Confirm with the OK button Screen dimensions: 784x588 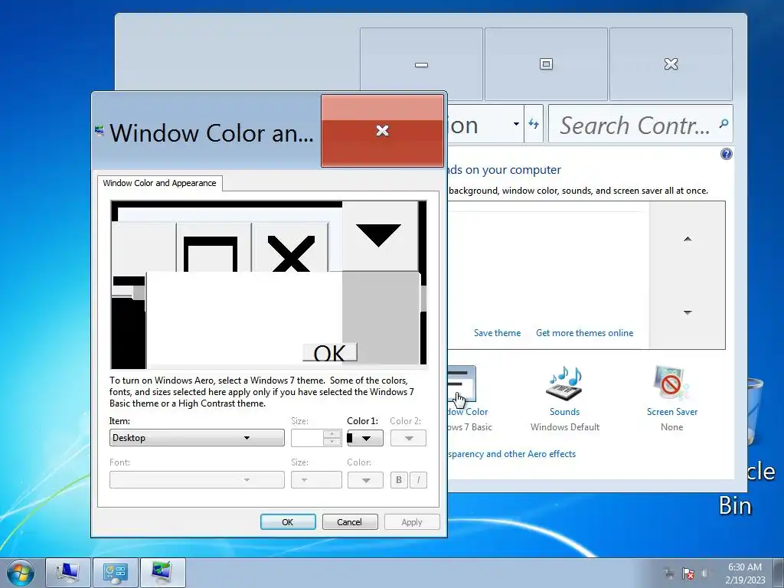pyautogui.click(x=288, y=522)
